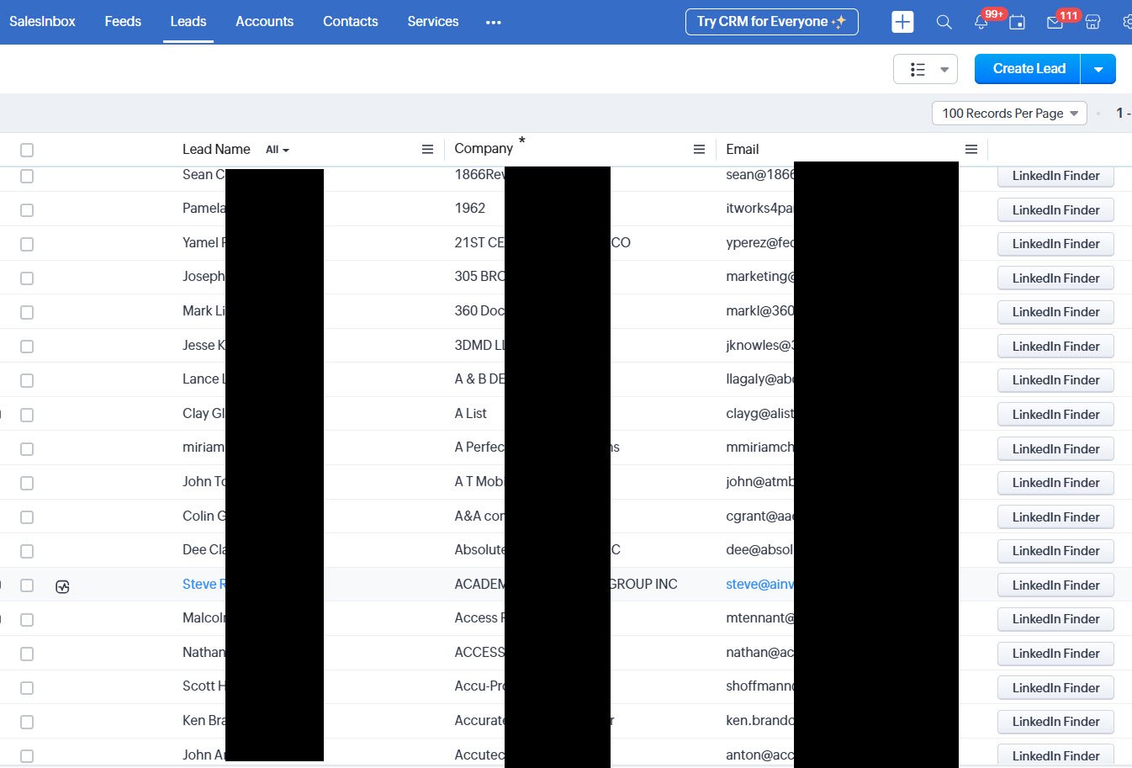Screen dimensions: 1132x768
Task: Switch to the Feeds tab
Action: (x=123, y=22)
